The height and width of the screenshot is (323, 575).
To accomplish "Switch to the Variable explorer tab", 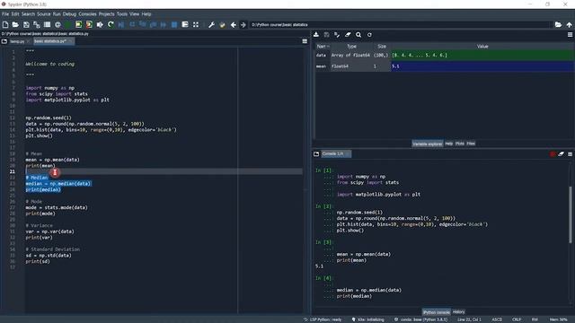I will coord(428,144).
